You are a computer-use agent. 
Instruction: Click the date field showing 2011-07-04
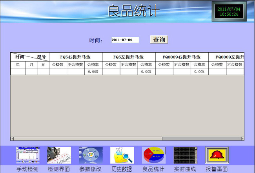point(125,40)
